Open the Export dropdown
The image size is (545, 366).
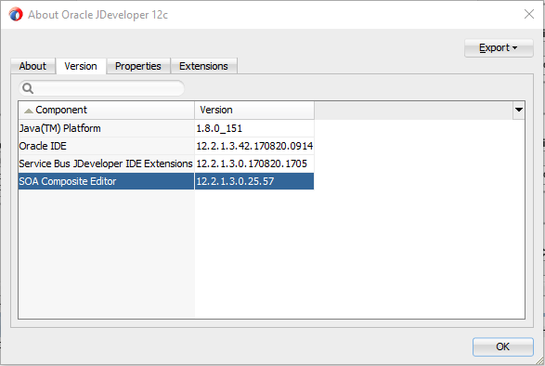pyautogui.click(x=499, y=47)
